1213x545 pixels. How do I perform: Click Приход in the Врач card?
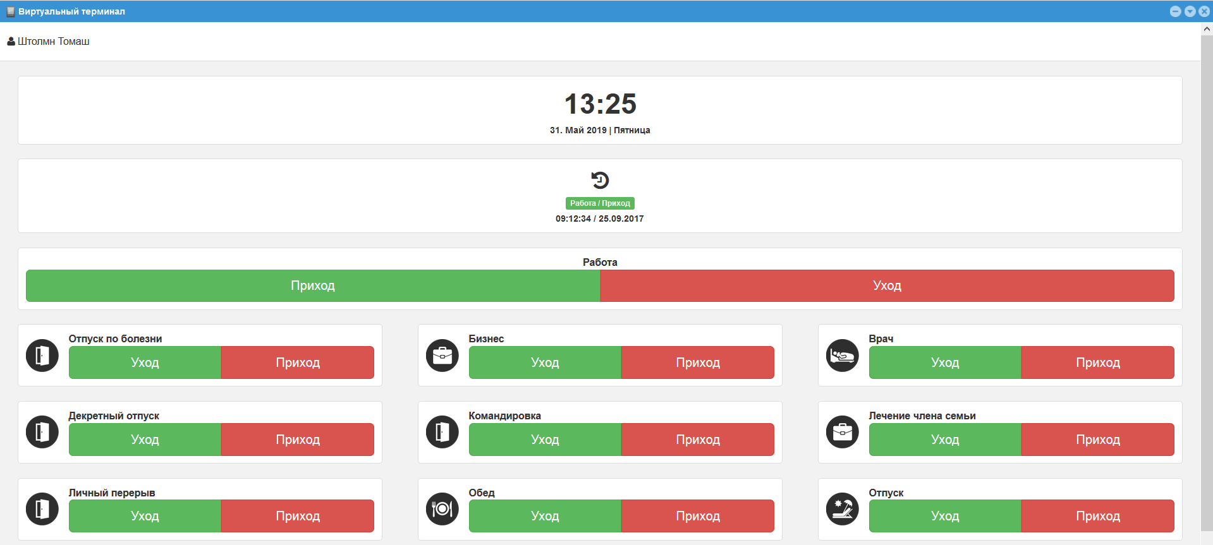point(1098,362)
